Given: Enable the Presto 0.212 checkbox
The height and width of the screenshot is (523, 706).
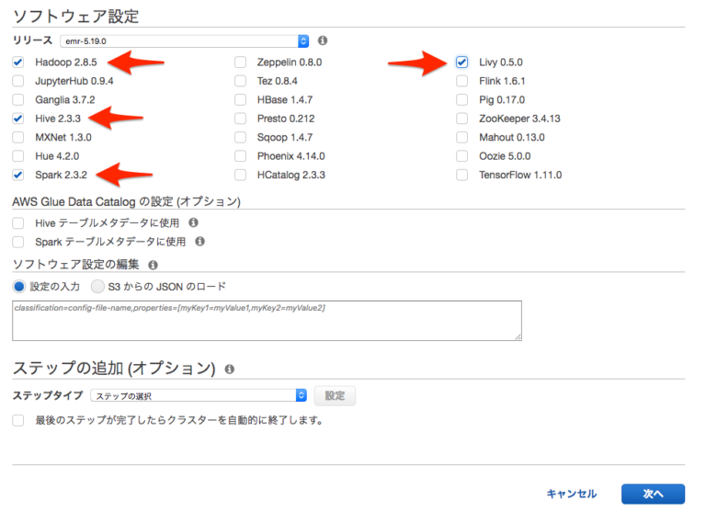Looking at the screenshot, I should 241,119.
